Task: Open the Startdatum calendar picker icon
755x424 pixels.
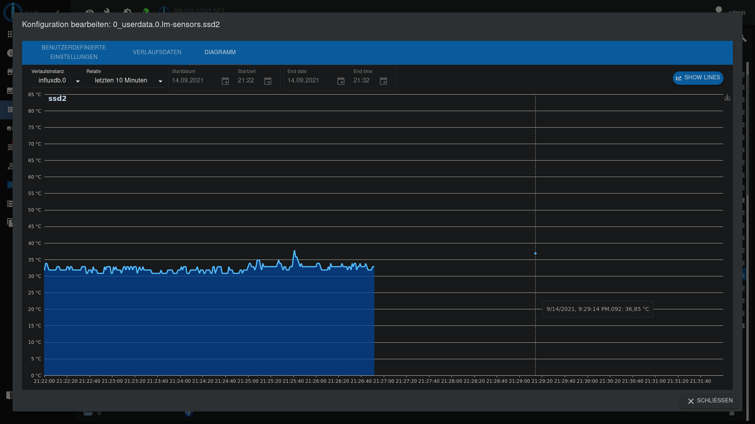Action: [x=225, y=81]
